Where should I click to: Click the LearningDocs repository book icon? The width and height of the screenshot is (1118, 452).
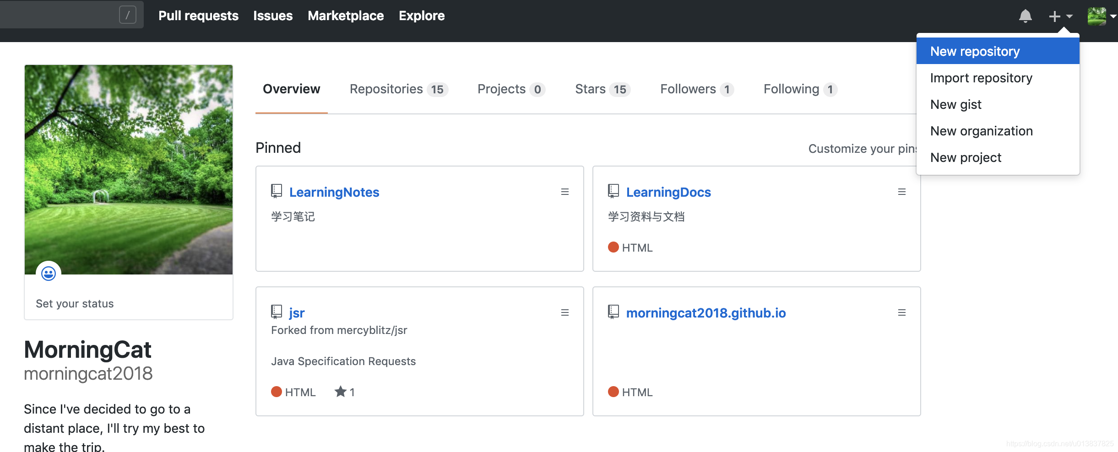(x=613, y=191)
